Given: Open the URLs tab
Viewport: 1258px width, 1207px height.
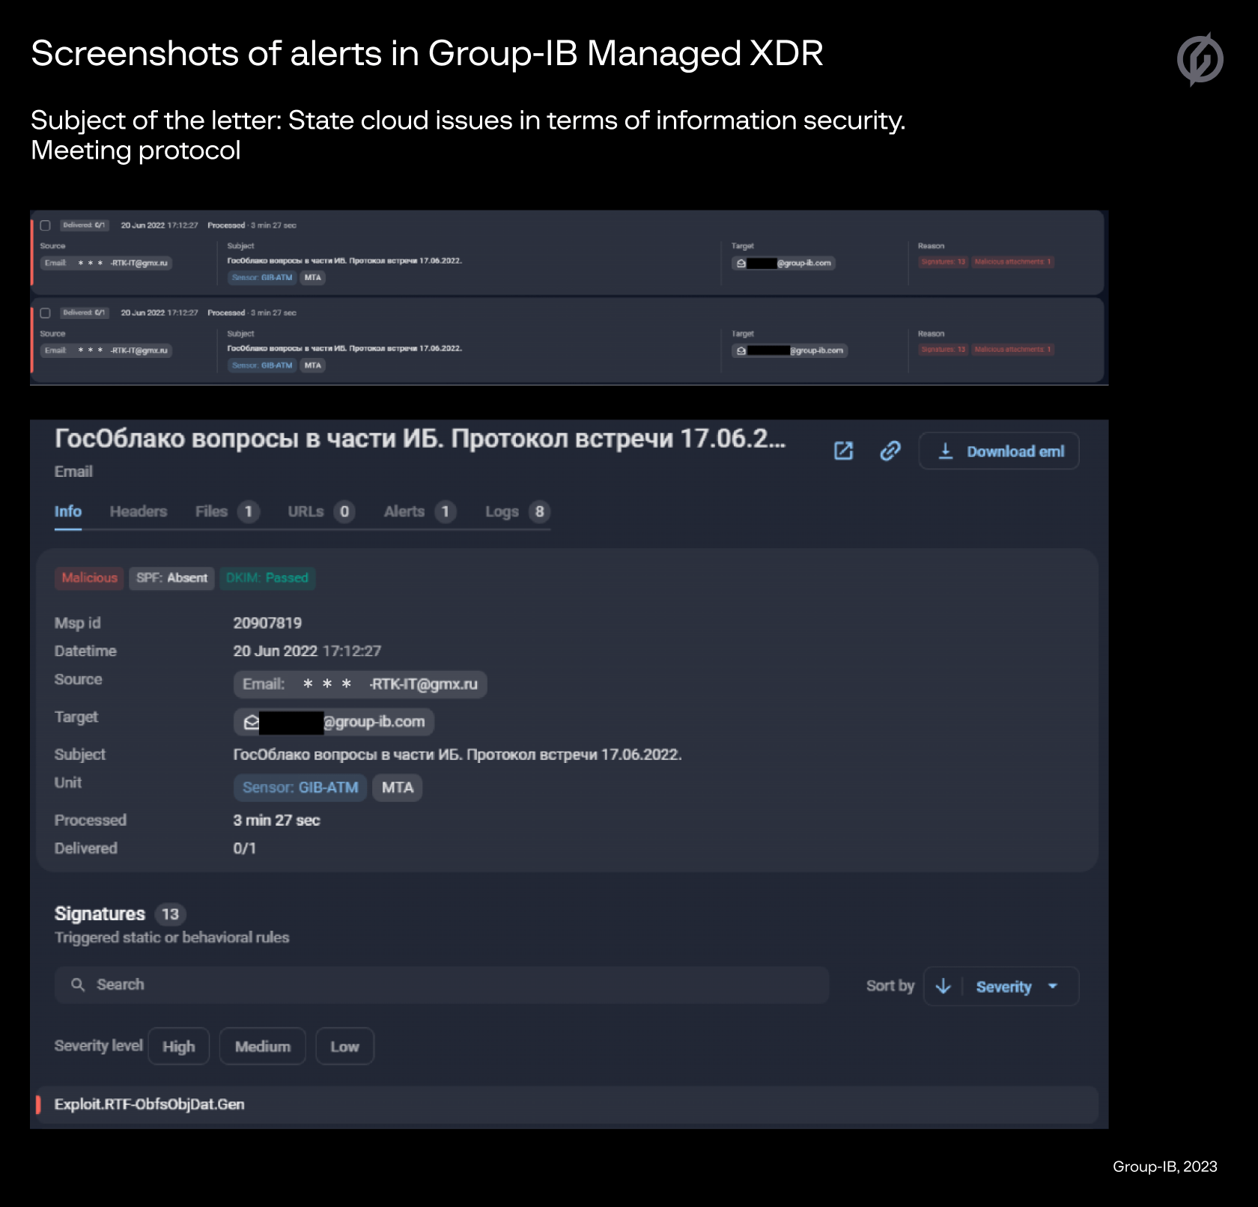Looking at the screenshot, I should [321, 511].
